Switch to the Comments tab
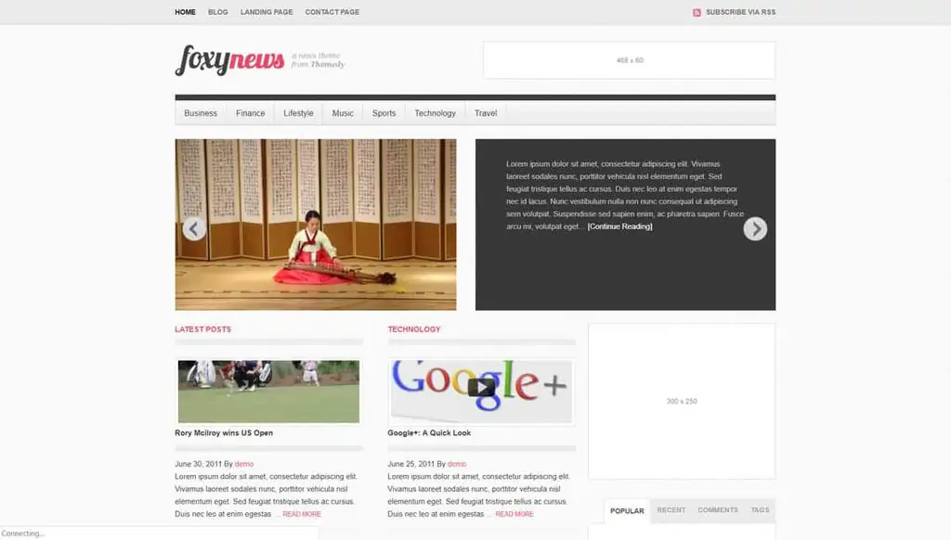 tap(718, 510)
